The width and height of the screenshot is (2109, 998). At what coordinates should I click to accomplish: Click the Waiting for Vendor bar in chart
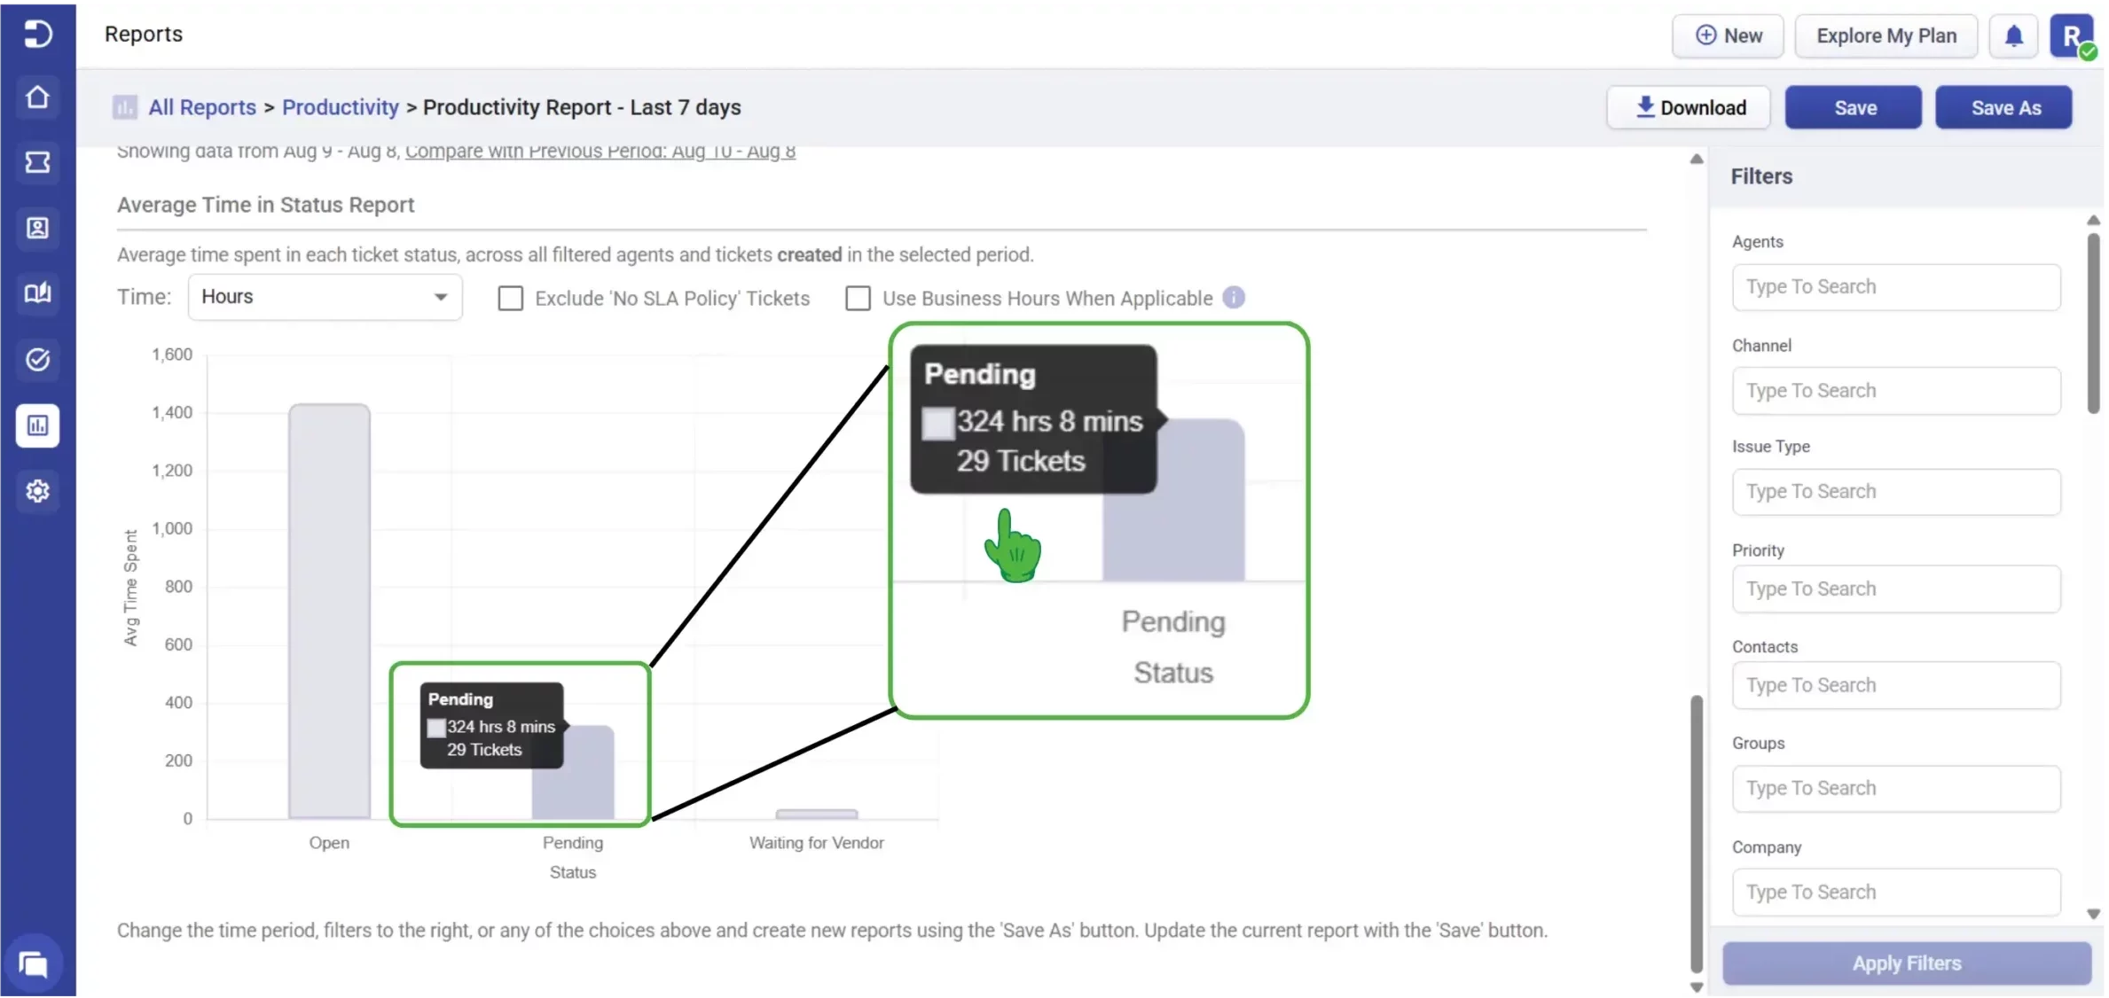pos(817,814)
